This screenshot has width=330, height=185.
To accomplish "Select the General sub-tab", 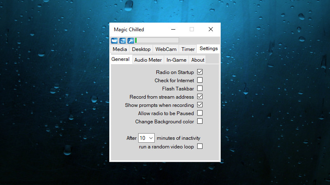I will [120, 59].
